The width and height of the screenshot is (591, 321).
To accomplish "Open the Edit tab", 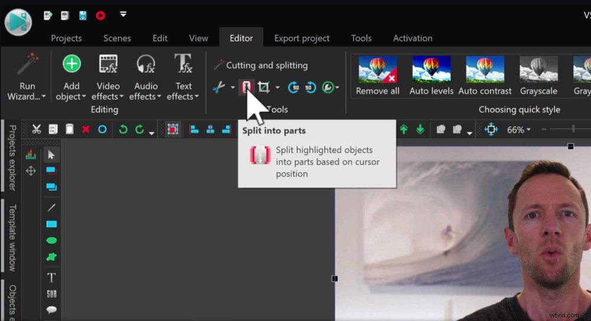I will [160, 38].
